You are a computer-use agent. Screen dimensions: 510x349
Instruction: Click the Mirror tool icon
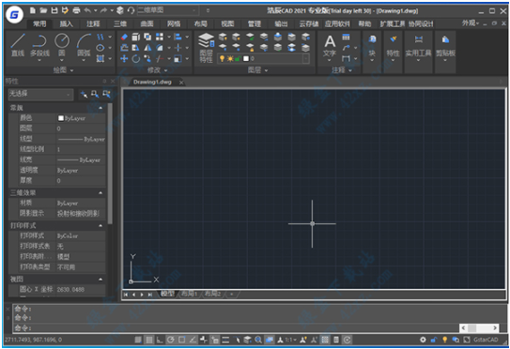[147, 48]
